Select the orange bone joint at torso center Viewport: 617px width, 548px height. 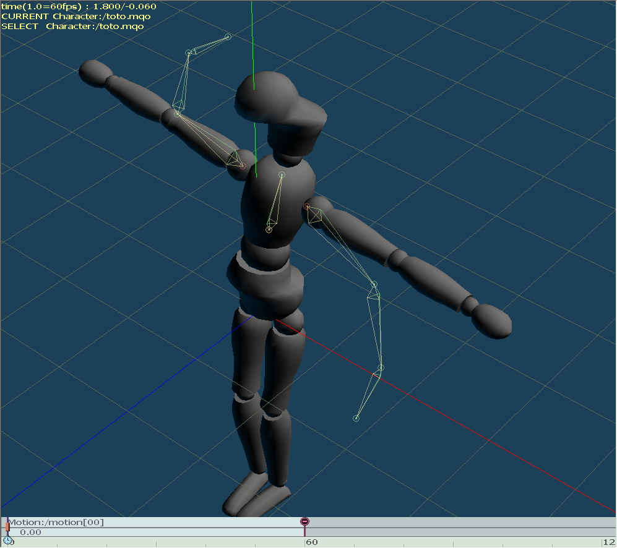click(x=269, y=229)
